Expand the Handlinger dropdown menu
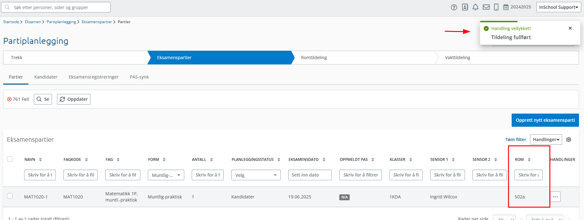584x220 pixels. [546, 140]
